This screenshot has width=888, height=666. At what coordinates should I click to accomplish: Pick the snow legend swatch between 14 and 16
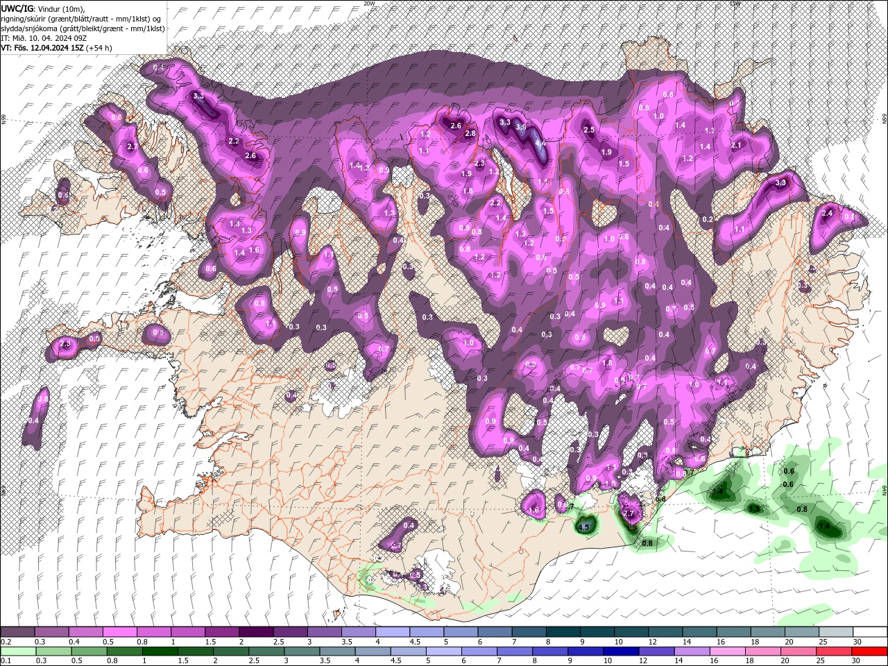(699, 632)
